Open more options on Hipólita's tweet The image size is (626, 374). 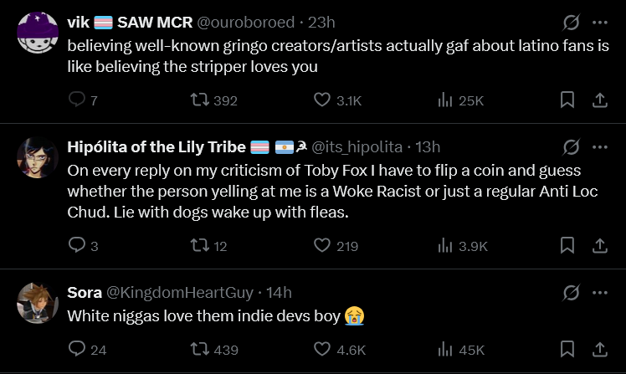[600, 147]
